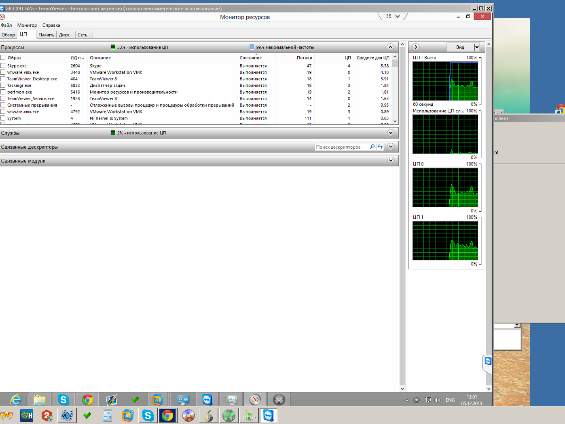Click into the Поиск дескрипторов search field
The height and width of the screenshot is (424, 565).
[x=342, y=147]
